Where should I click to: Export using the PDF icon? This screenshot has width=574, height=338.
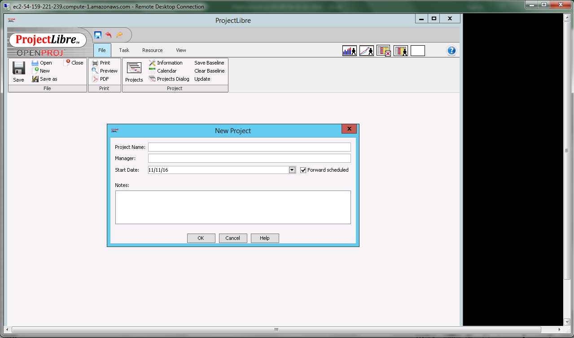95,79
